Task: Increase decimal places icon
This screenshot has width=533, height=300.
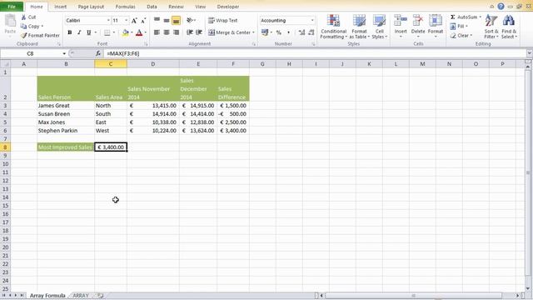Action: pyautogui.click(x=301, y=32)
